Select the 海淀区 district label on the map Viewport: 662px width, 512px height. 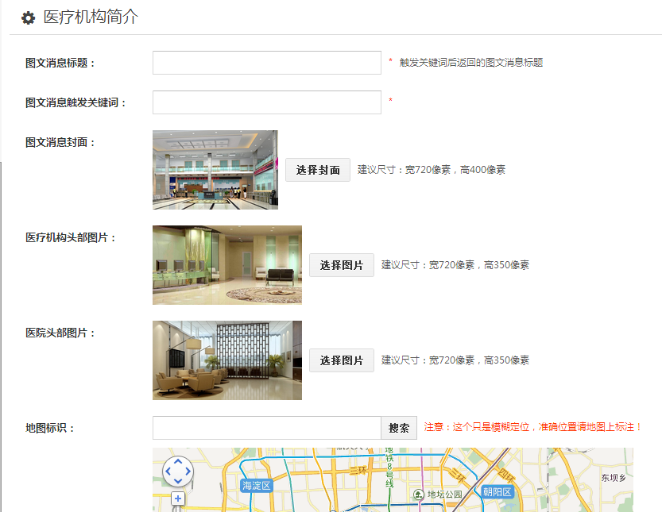pos(257,485)
